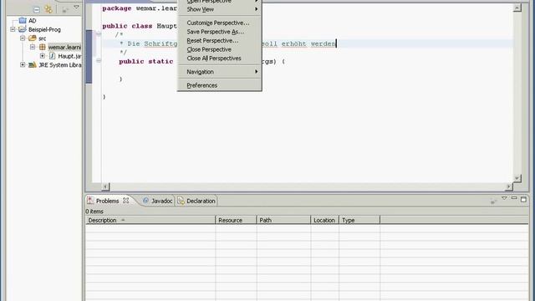
Task: Choose Reset Perspective... entry
Action: [x=219, y=41]
